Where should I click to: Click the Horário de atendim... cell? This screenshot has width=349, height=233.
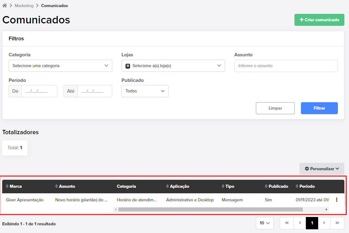click(137, 200)
